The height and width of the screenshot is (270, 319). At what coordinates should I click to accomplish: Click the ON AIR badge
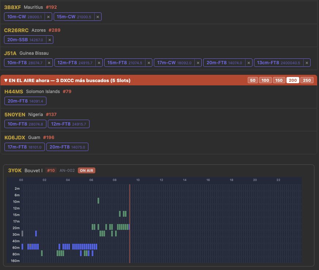click(87, 170)
